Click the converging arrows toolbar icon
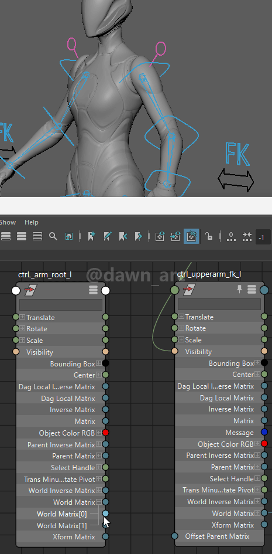This screenshot has height=554, width=272. click(247, 236)
